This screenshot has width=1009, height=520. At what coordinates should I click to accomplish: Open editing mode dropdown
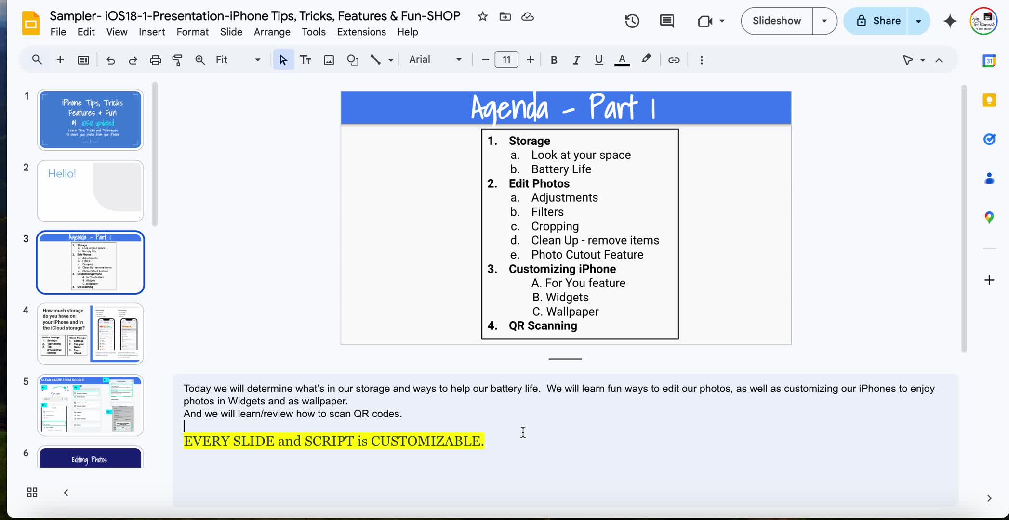pos(914,60)
